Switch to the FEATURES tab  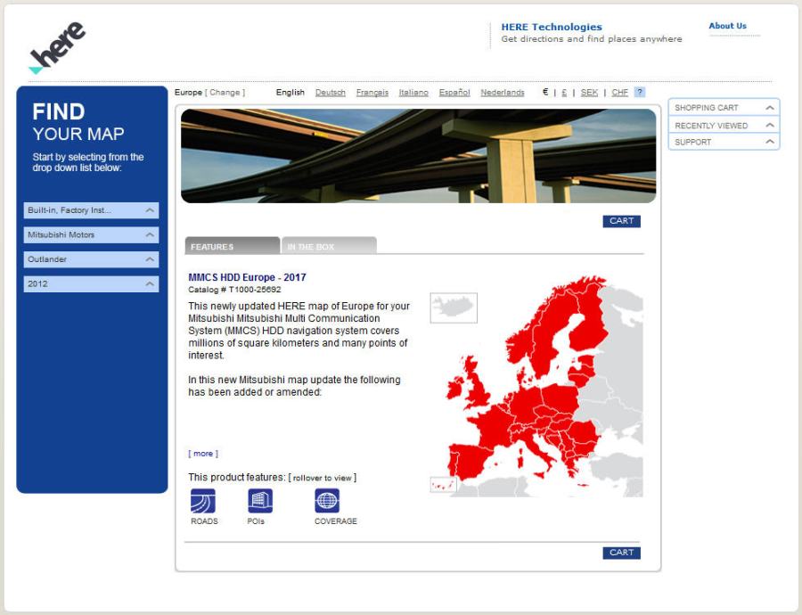233,246
